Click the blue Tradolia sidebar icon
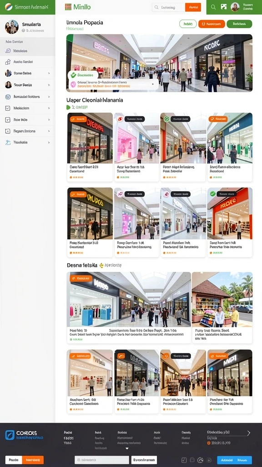This screenshot has width=262, height=467. click(x=8, y=142)
